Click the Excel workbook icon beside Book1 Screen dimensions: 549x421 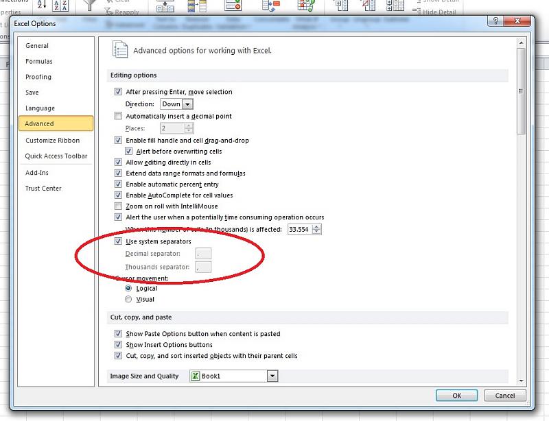point(195,376)
